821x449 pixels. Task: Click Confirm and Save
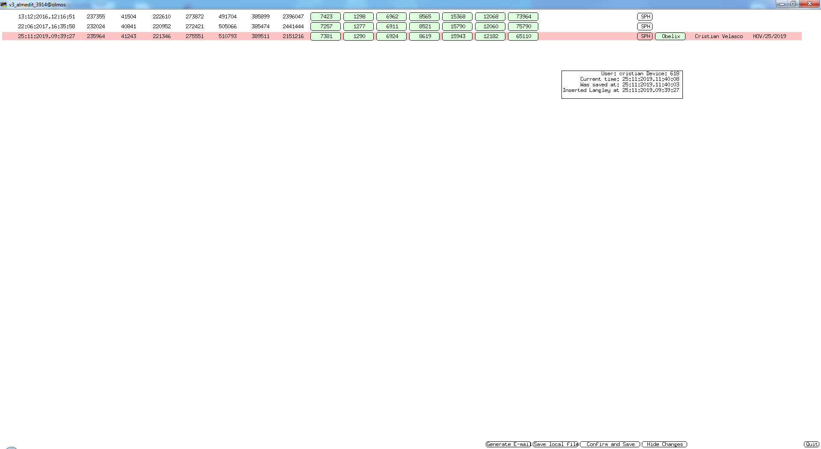click(x=610, y=444)
